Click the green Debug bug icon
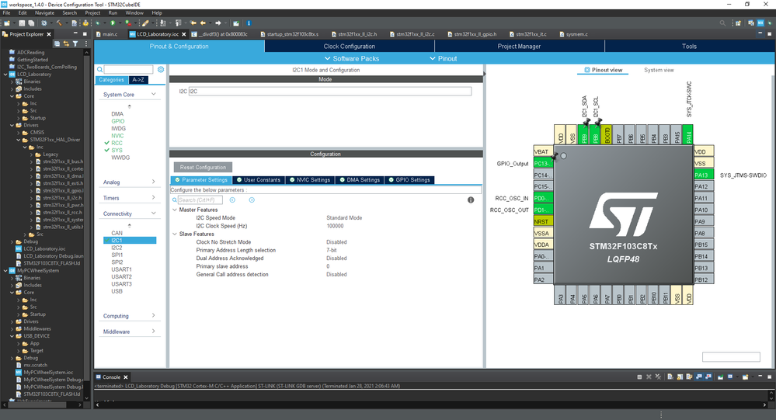Image resolution: width=776 pixels, height=420 pixels. point(98,23)
